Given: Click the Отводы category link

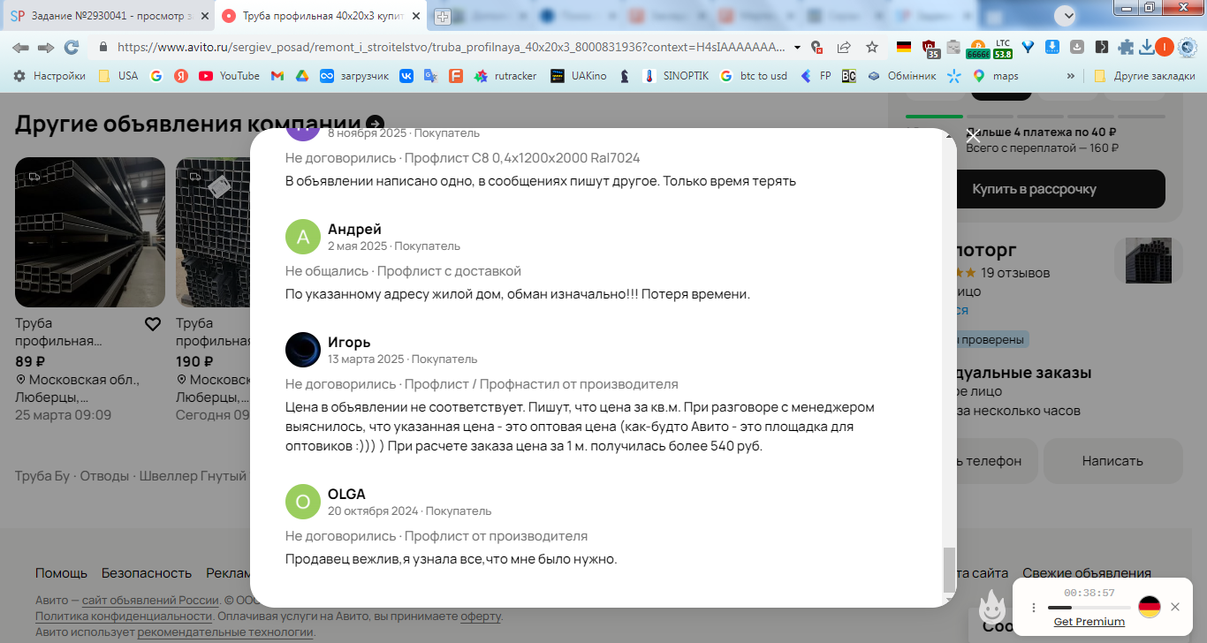Looking at the screenshot, I should [104, 476].
